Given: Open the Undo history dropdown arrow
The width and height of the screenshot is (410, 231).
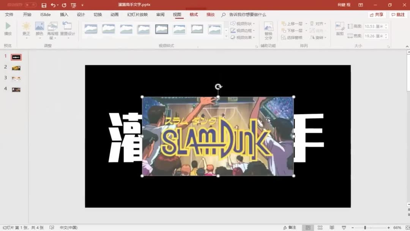Looking at the screenshot, I should (58, 5).
